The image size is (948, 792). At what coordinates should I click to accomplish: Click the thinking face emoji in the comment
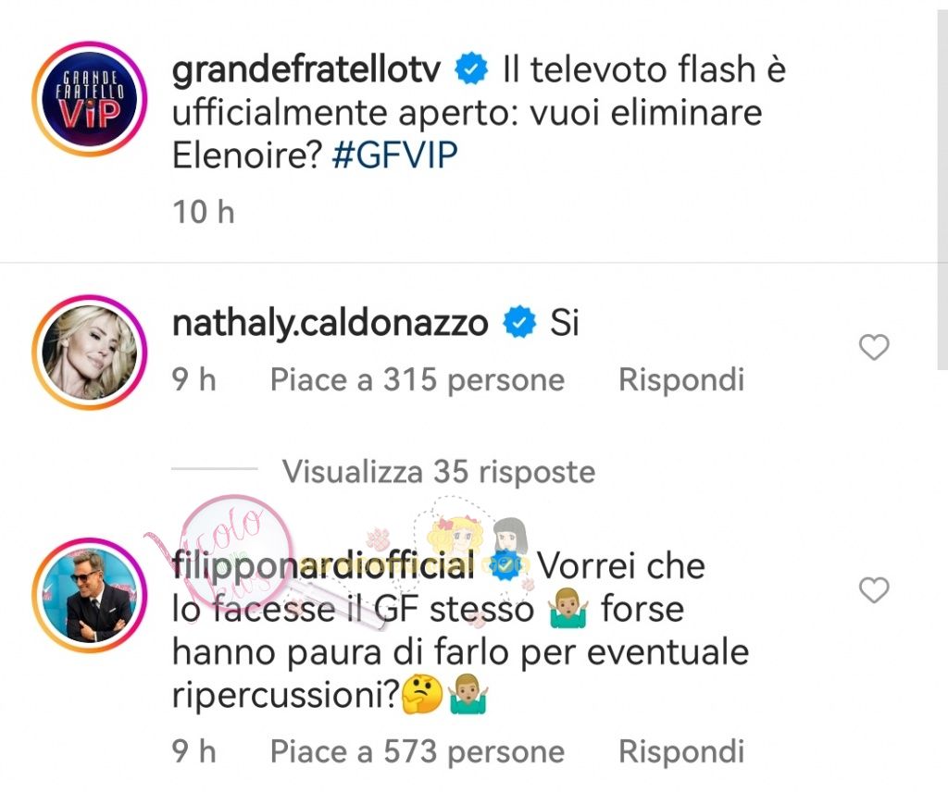pyautogui.click(x=422, y=695)
